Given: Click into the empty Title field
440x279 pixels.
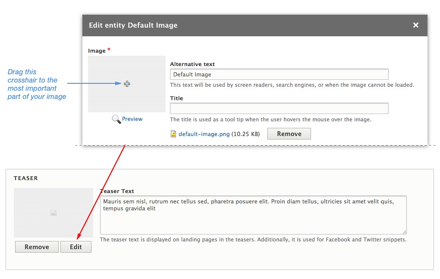Looking at the screenshot, I should pos(279,108).
